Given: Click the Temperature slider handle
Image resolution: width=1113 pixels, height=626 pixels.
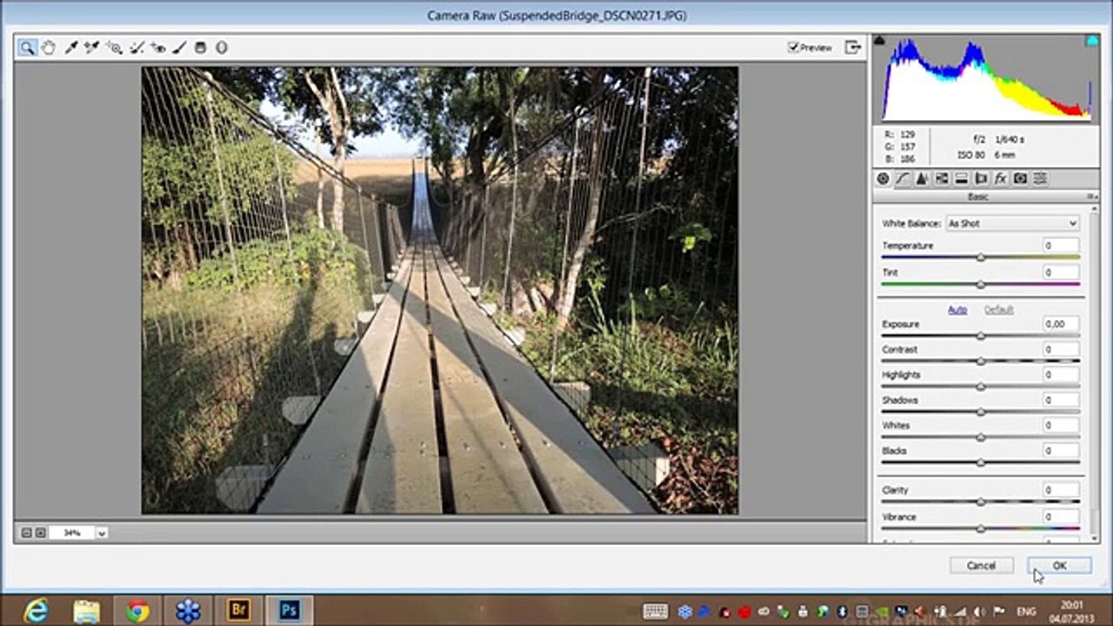Looking at the screenshot, I should pyautogui.click(x=981, y=257).
